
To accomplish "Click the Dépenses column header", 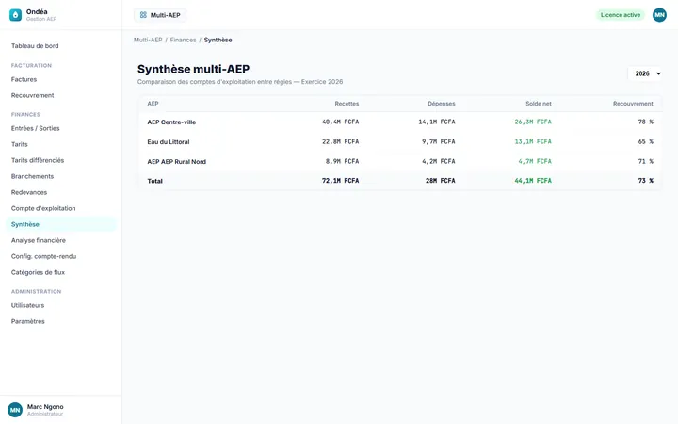I will [x=442, y=104].
